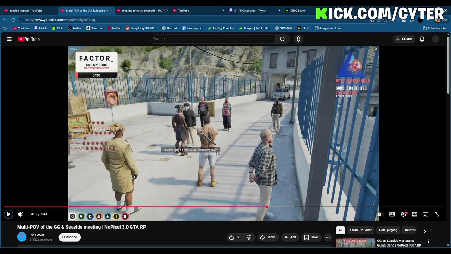This screenshot has width=451, height=254.
Task: Open imagesprod bookmark
Action: [192, 28]
